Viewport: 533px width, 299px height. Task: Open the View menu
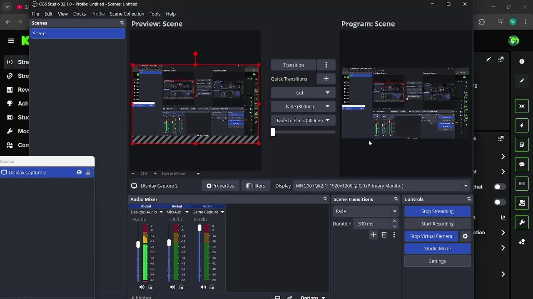coord(63,14)
